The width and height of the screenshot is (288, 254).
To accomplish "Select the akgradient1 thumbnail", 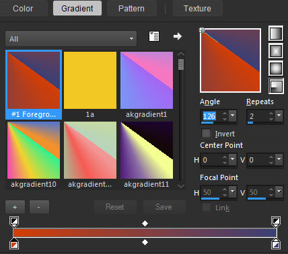I will coord(147,81).
